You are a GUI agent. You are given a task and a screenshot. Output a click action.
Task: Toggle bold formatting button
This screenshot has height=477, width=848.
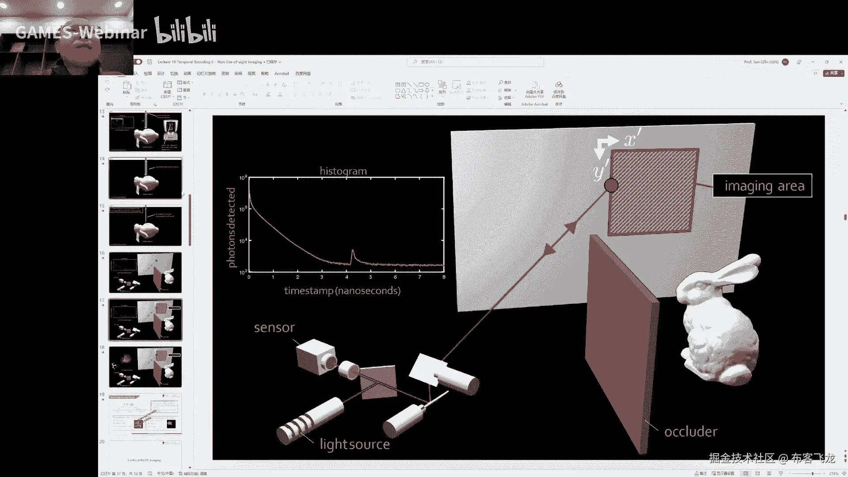(204, 94)
